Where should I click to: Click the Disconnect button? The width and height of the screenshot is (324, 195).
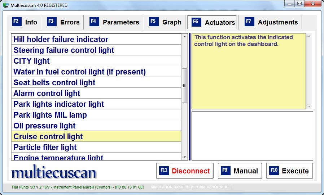coord(185,171)
